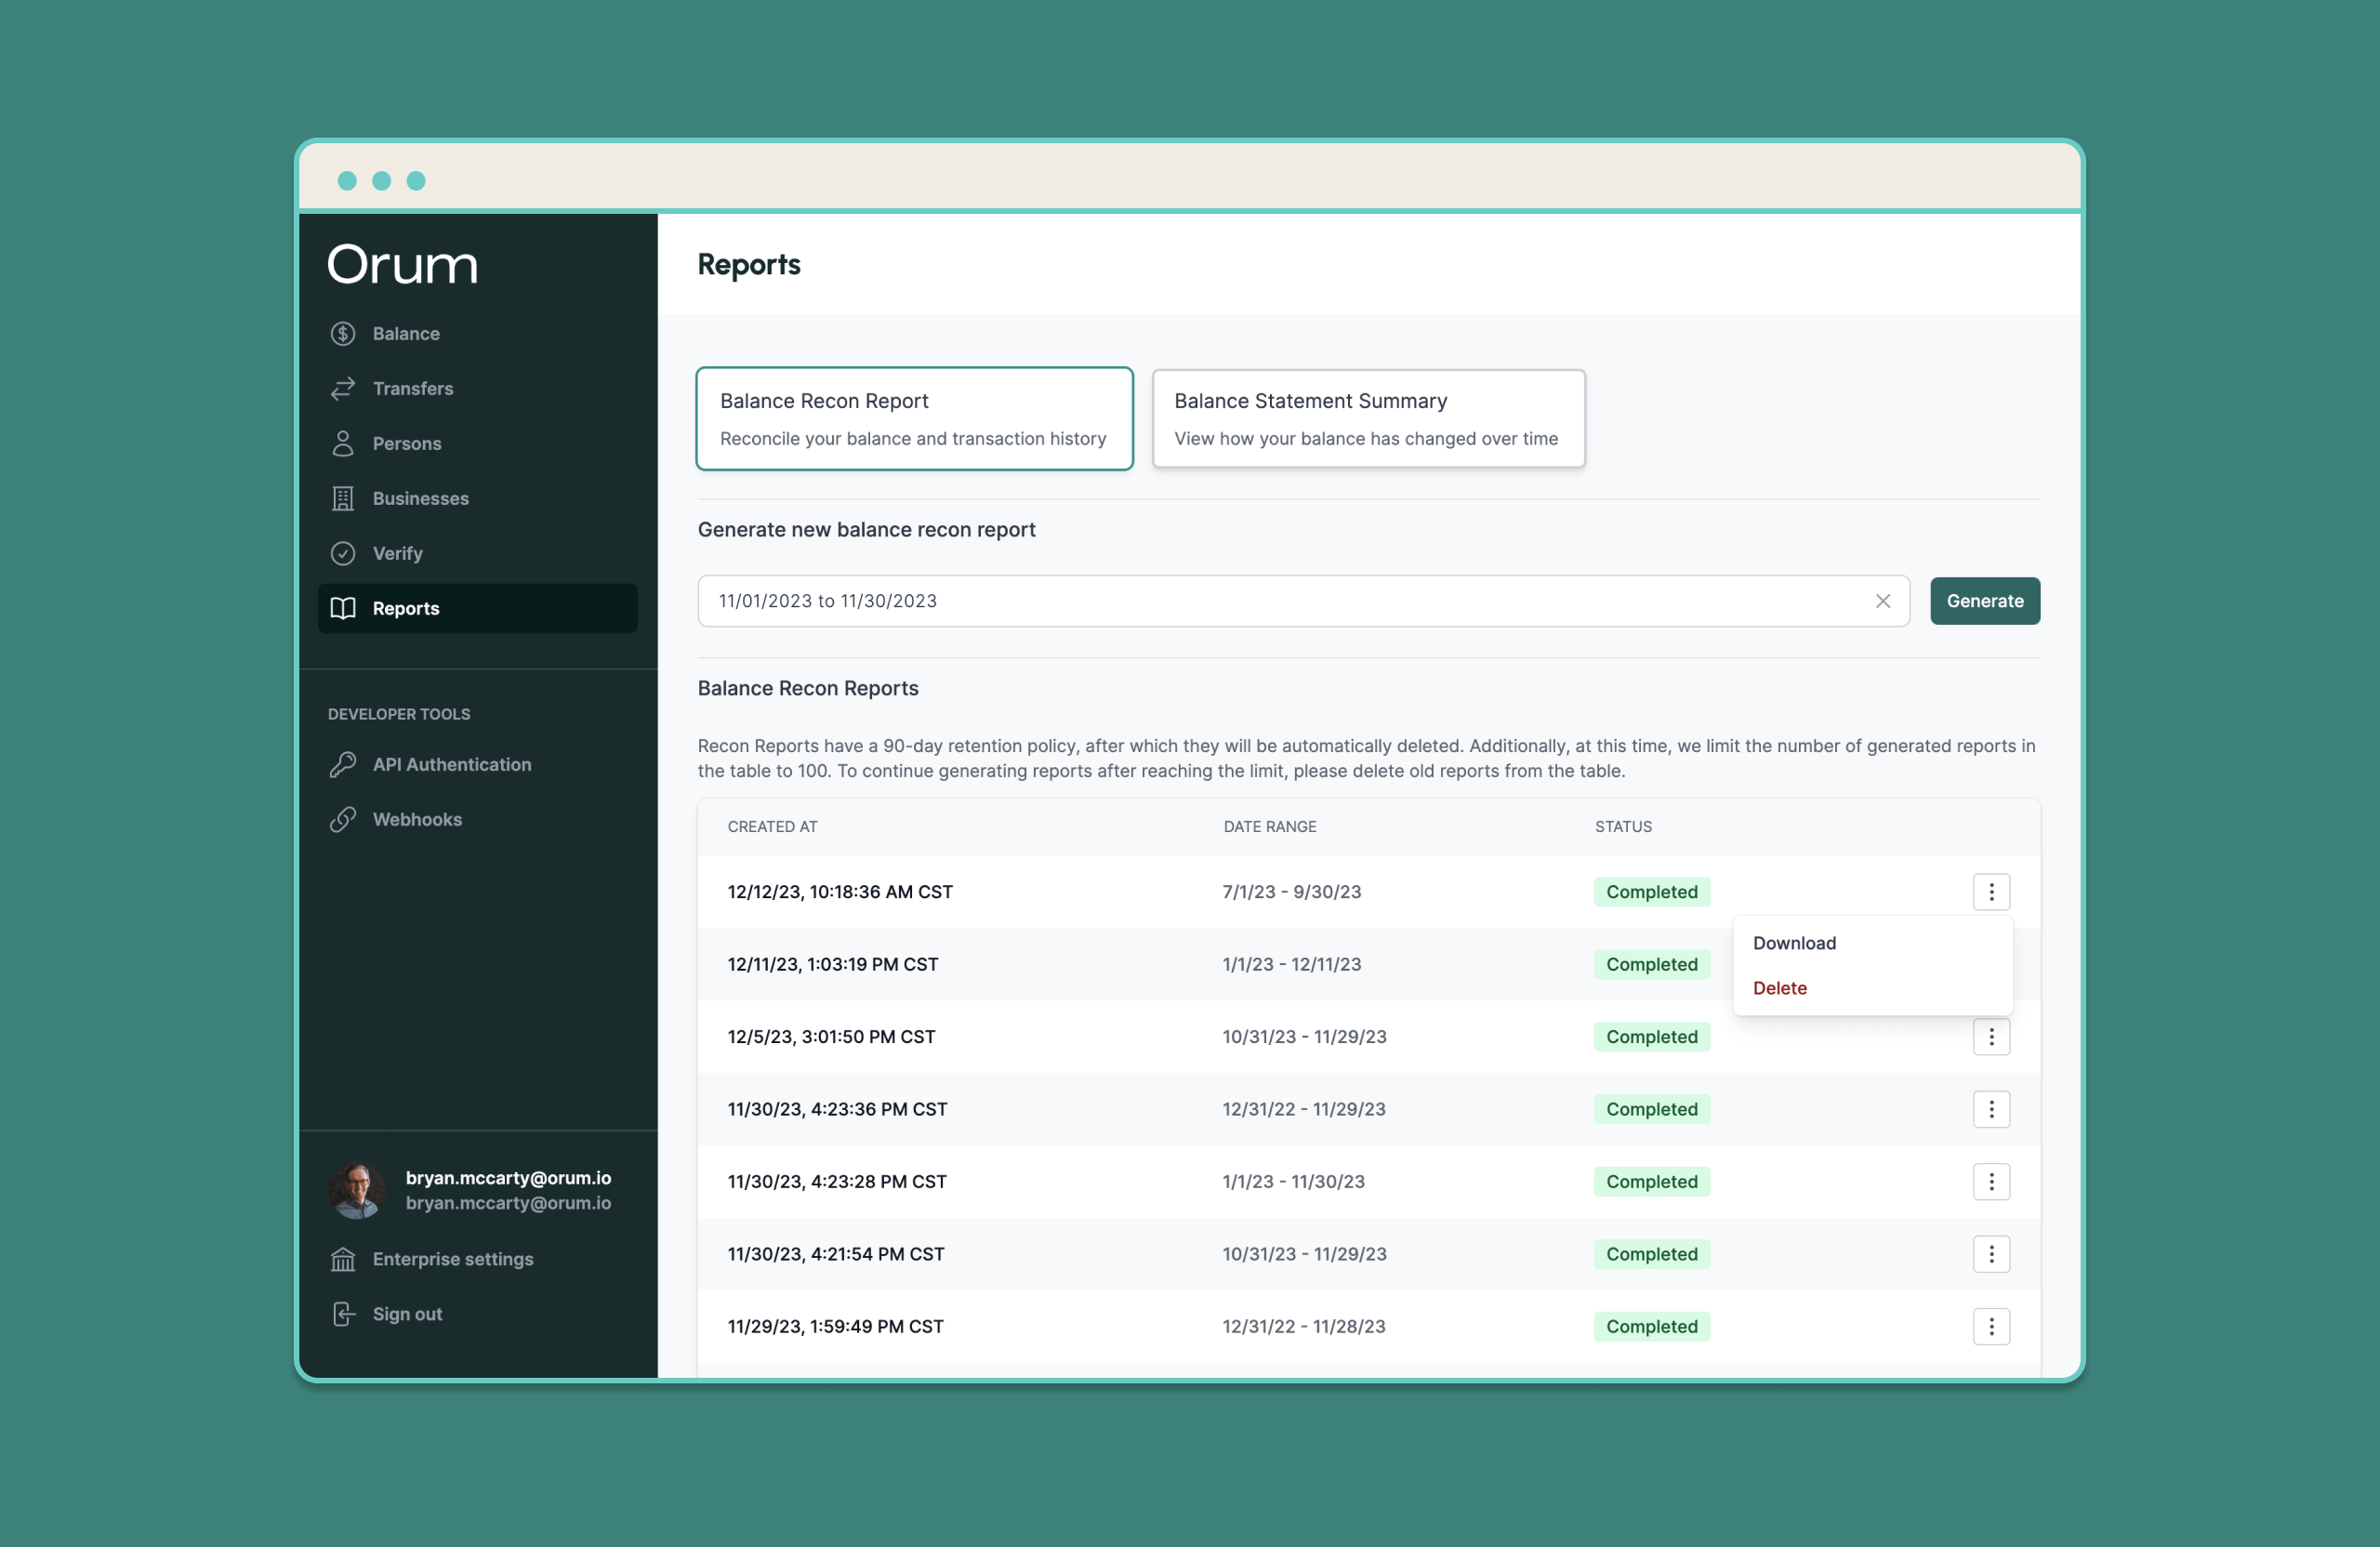This screenshot has width=2380, height=1547.
Task: Select the Balance Recon Report card
Action: (914, 419)
